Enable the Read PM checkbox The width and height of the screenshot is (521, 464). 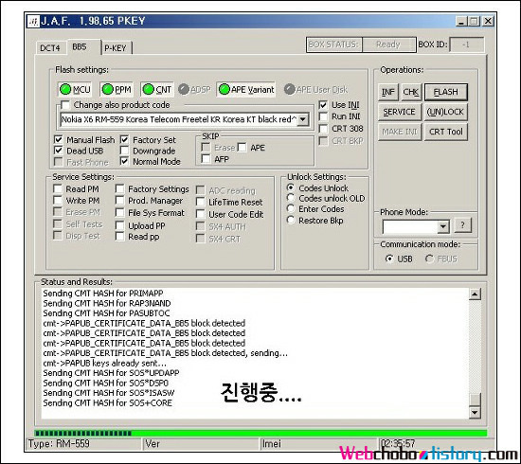click(x=58, y=189)
